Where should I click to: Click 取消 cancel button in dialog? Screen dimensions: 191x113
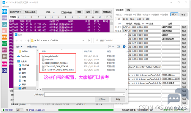(118, 99)
